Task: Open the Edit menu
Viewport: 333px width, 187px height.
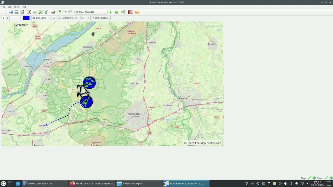Action: 10,7
